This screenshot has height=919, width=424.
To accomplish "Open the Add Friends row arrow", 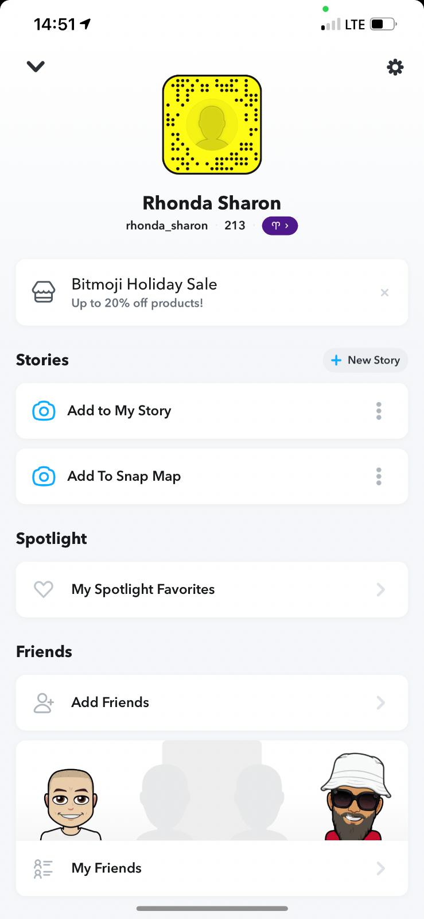I will 380,702.
